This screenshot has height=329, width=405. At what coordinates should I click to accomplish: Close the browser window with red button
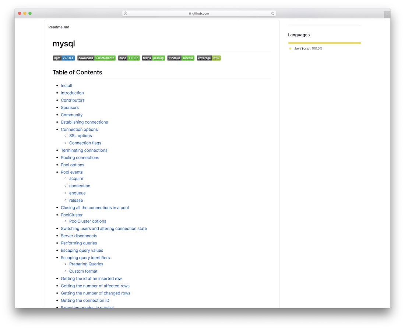(20, 13)
